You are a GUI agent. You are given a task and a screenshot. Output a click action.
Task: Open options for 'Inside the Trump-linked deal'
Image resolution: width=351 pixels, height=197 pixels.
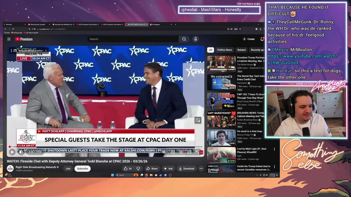tap(274, 167)
